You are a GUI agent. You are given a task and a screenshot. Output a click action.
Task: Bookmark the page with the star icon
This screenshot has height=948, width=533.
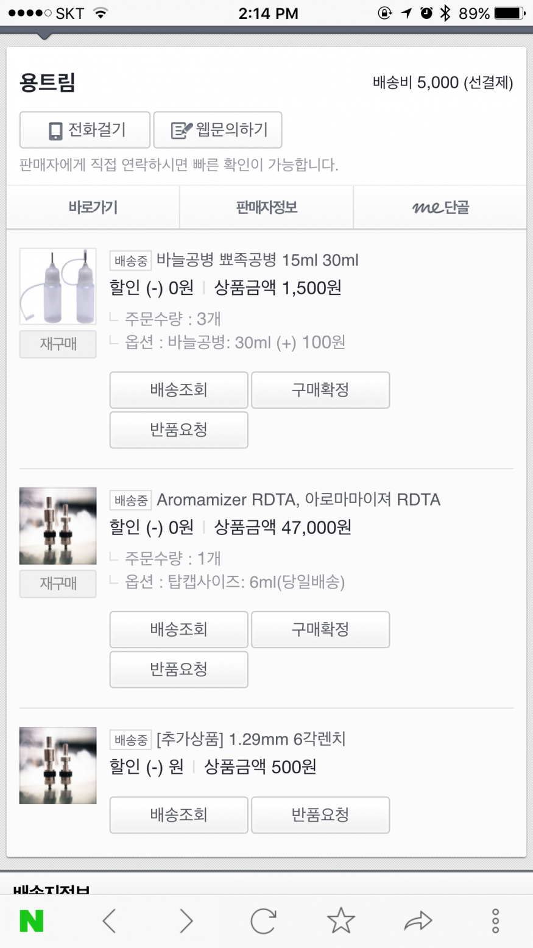tap(341, 921)
